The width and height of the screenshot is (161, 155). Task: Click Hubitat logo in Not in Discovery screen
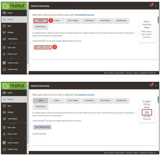click(14, 6)
